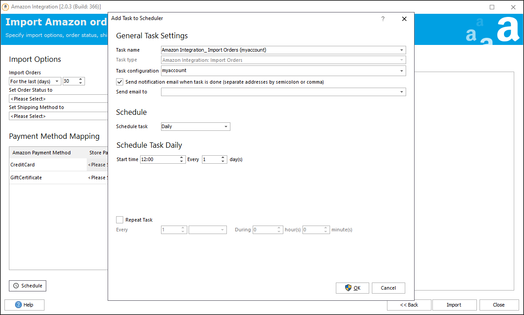Enable the Repeat Task checkbox
Screen dimensions: 524x315
[120, 220]
